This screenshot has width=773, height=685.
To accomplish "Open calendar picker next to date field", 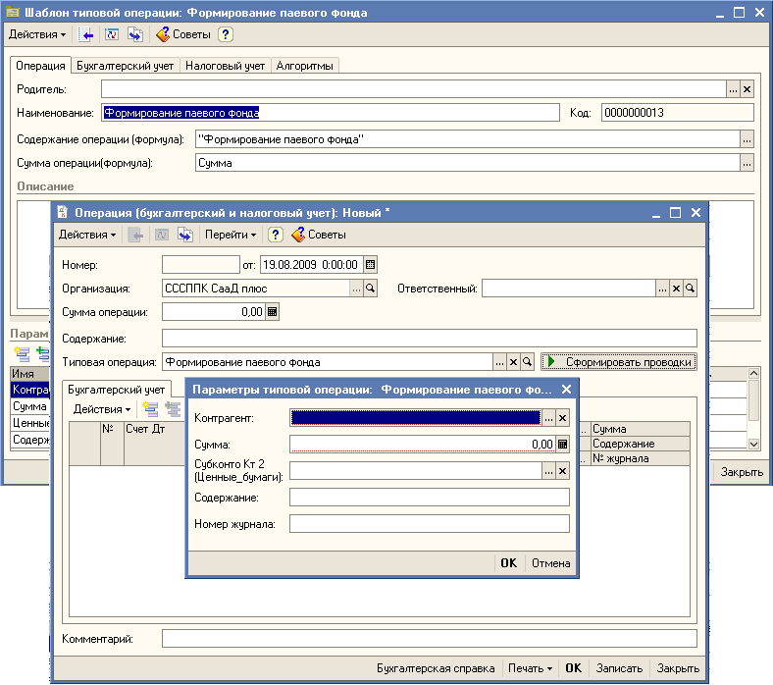I will (x=370, y=264).
